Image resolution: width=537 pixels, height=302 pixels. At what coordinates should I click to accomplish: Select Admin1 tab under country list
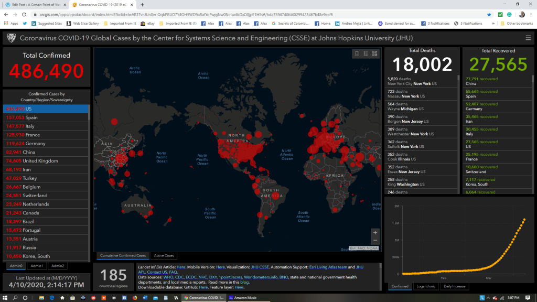pyautogui.click(x=37, y=266)
